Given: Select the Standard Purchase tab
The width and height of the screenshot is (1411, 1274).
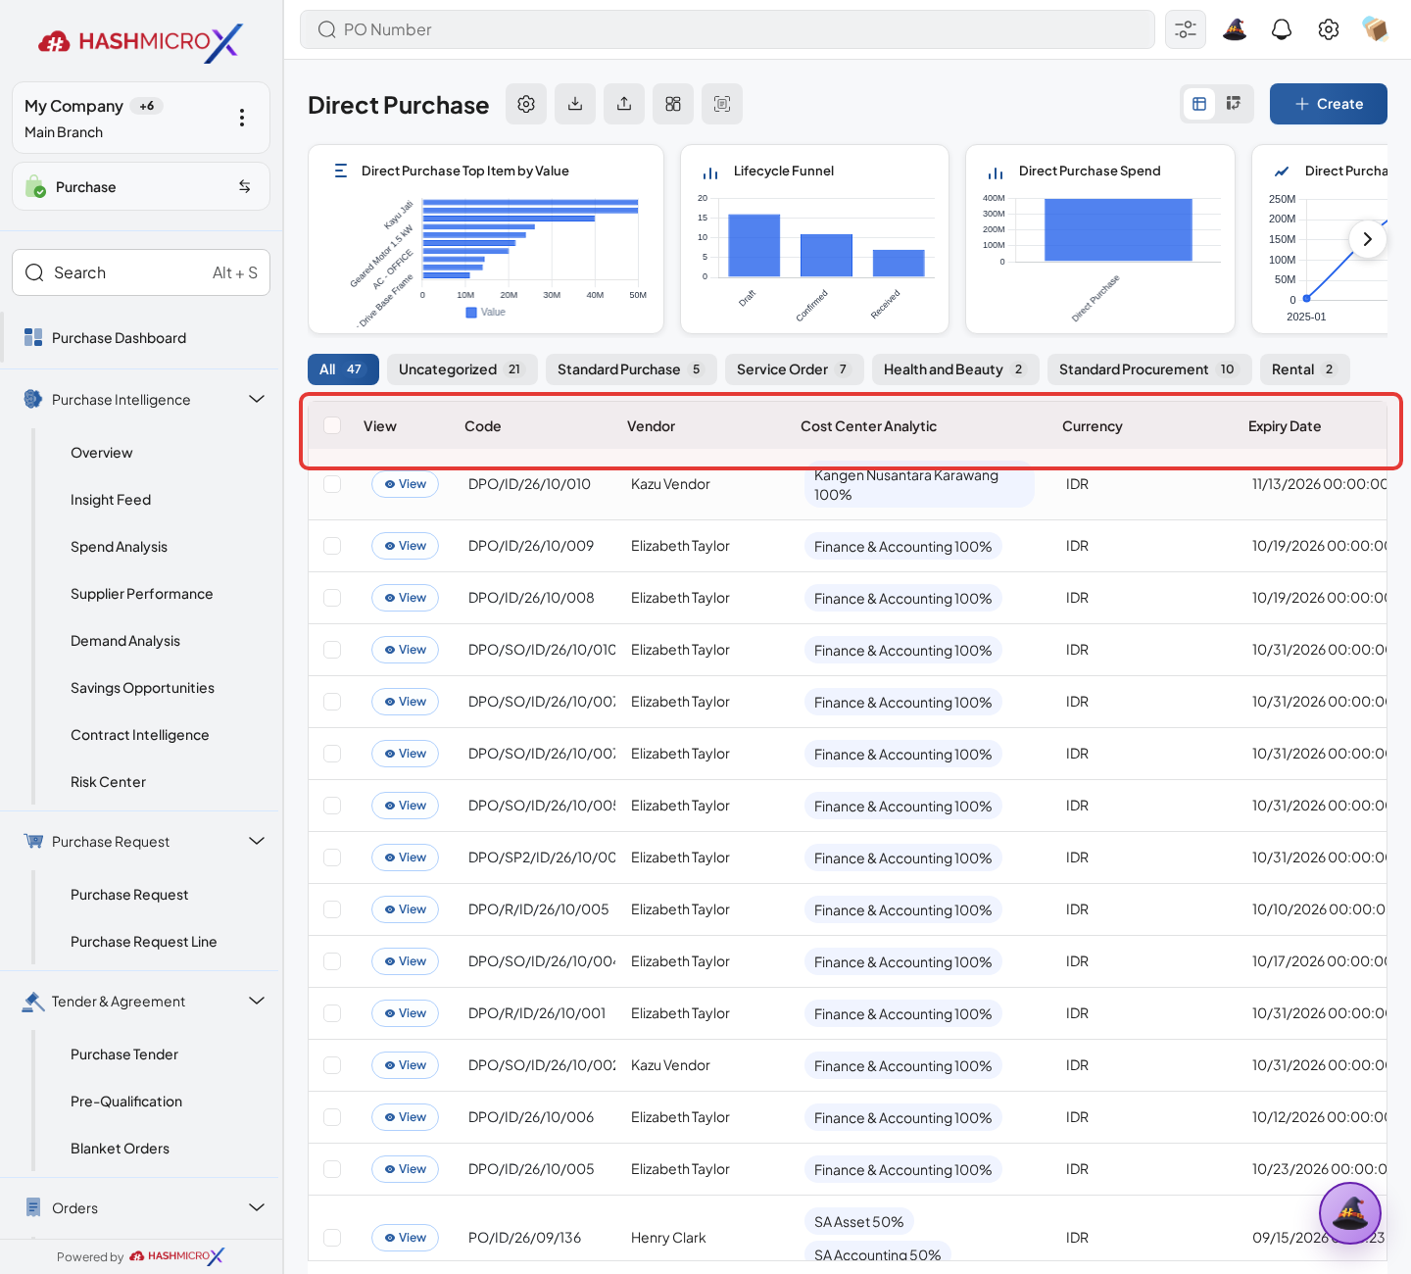Looking at the screenshot, I should 631,369.
